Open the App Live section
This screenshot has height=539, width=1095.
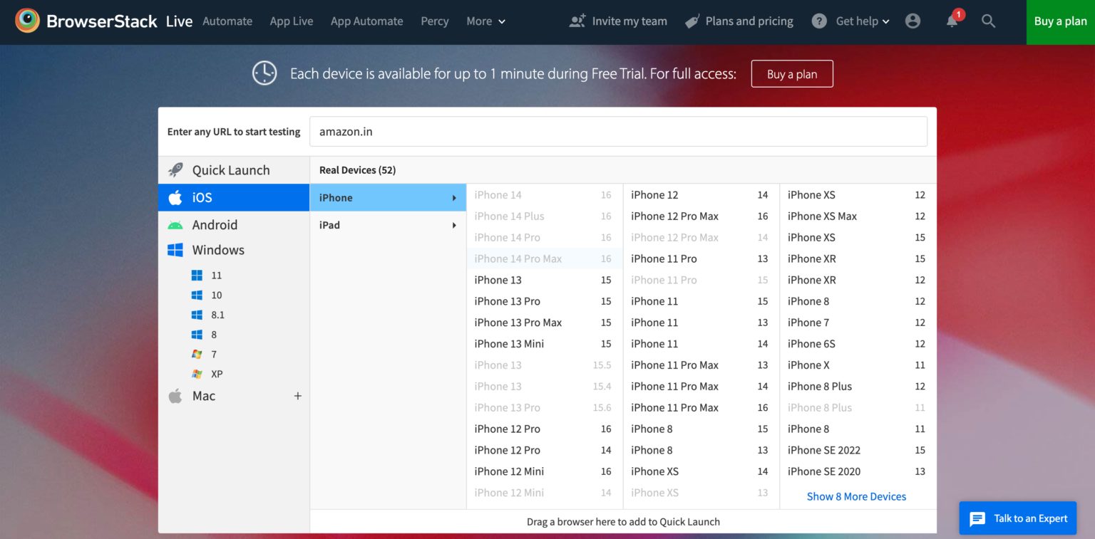pyautogui.click(x=292, y=21)
